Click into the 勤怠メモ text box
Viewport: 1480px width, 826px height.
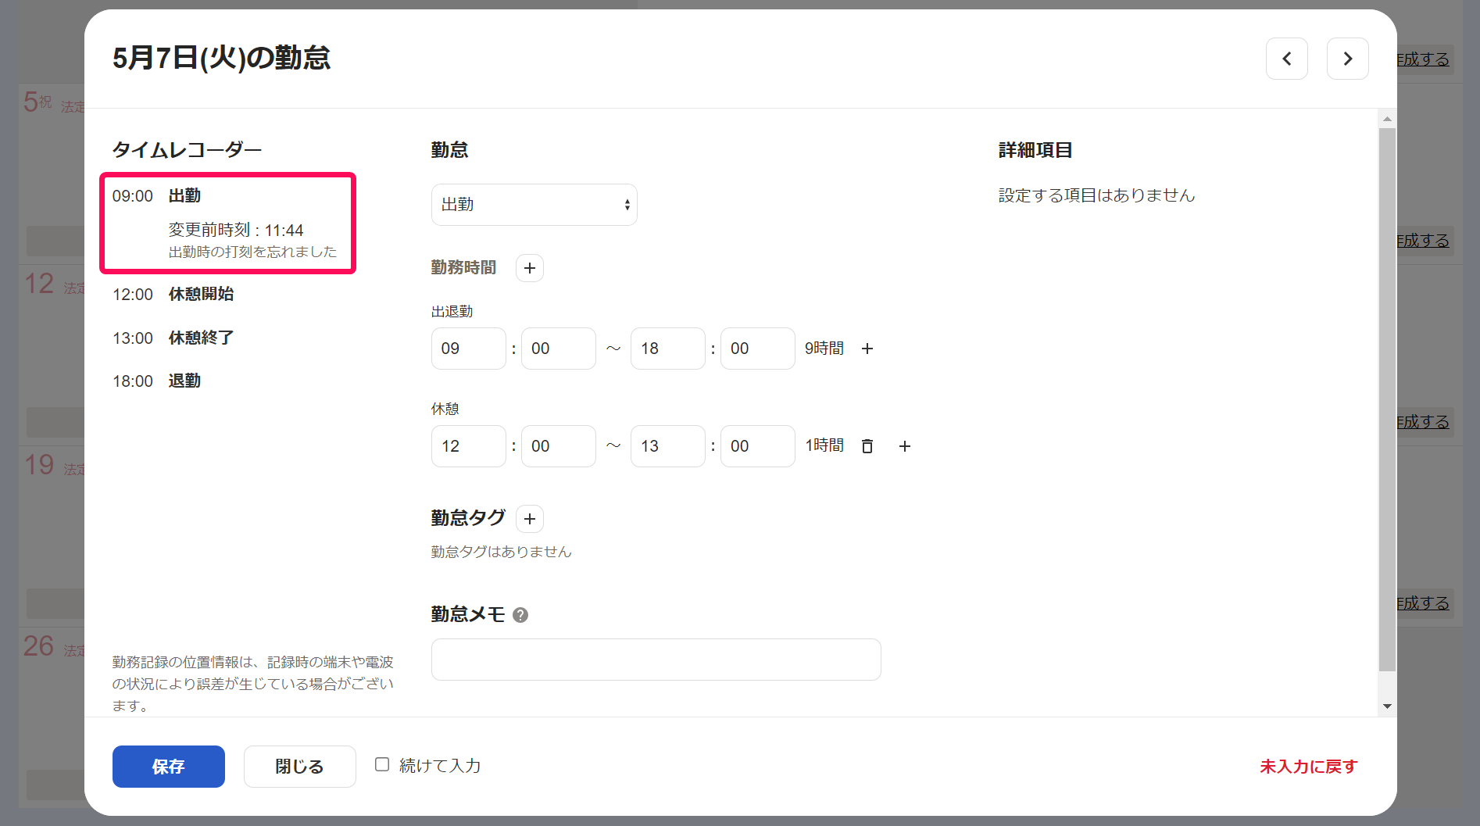click(656, 660)
